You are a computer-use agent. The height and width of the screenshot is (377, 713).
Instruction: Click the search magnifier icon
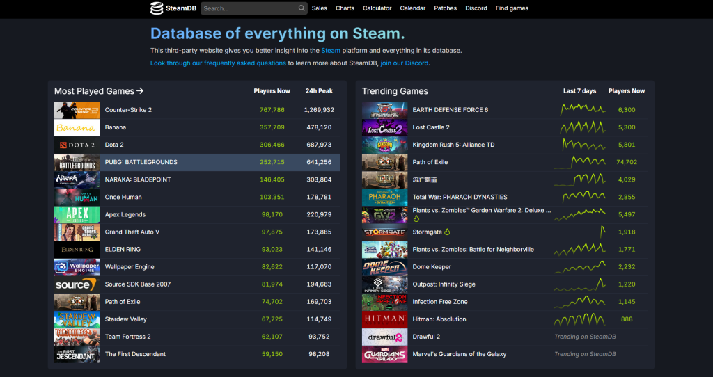coord(301,8)
